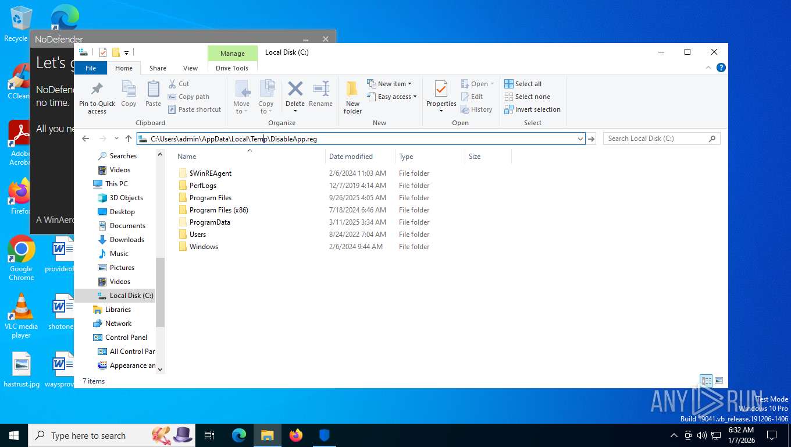Open the New item dropdown
This screenshot has width=791, height=447.
(389, 84)
